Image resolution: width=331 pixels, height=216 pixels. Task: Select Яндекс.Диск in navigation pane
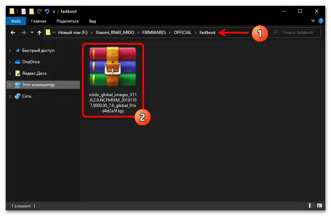pos(34,73)
